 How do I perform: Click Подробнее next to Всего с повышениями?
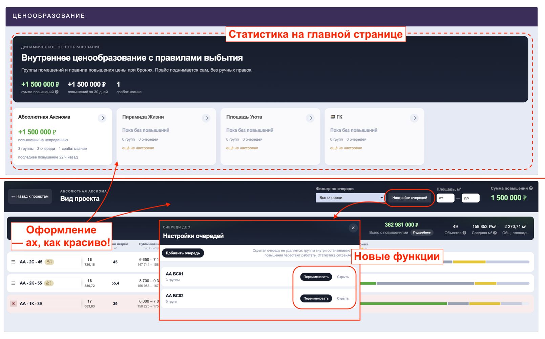(x=422, y=233)
